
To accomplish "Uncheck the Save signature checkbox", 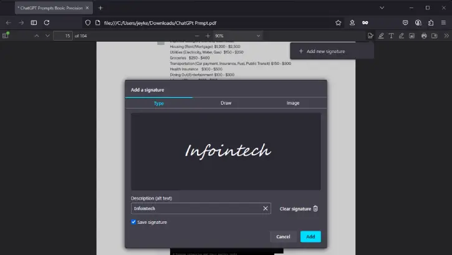I will click(x=133, y=222).
